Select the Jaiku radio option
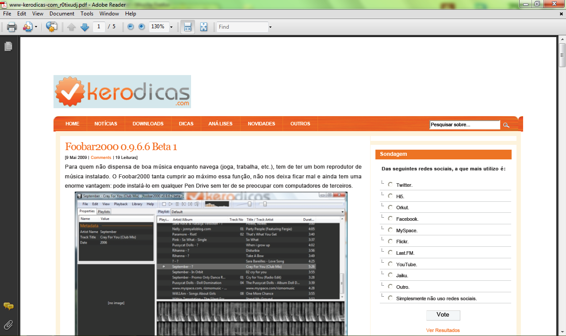Viewport: 566px width, 336px height. click(x=390, y=275)
